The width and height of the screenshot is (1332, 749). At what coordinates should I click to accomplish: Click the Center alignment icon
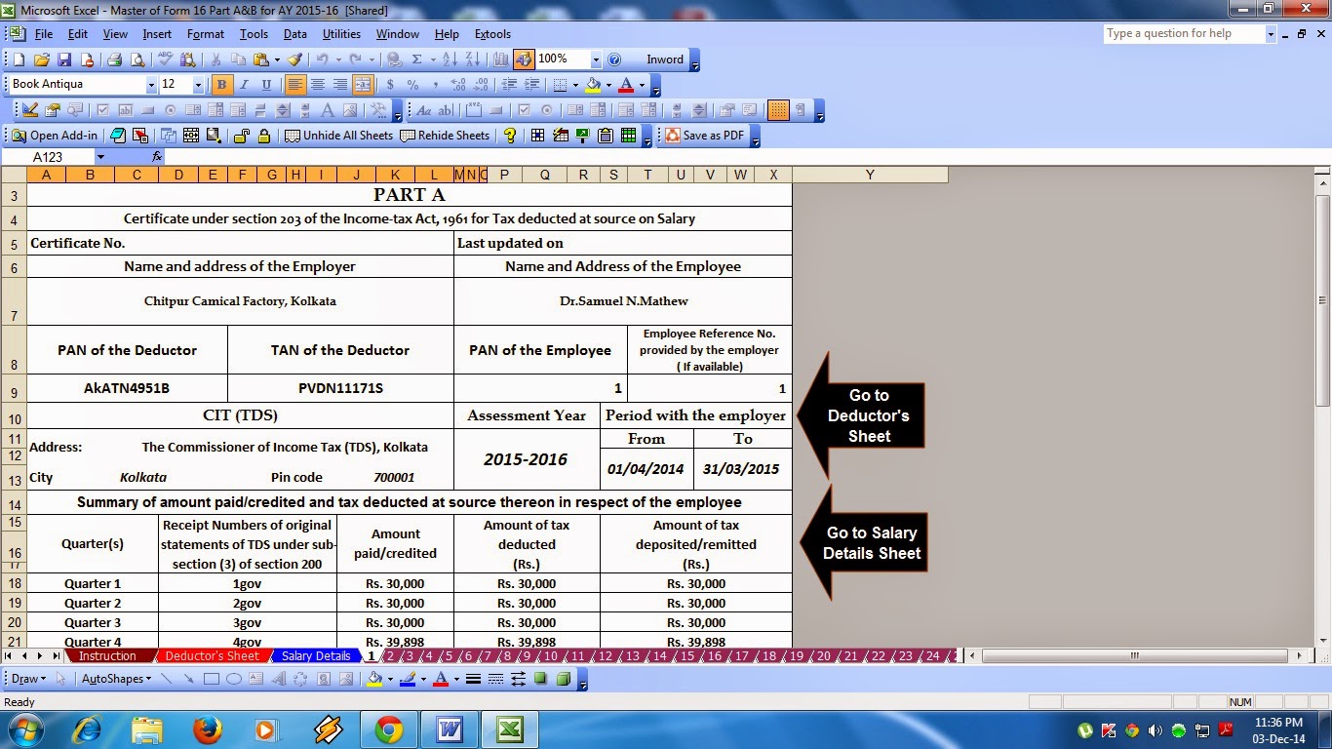coord(318,85)
